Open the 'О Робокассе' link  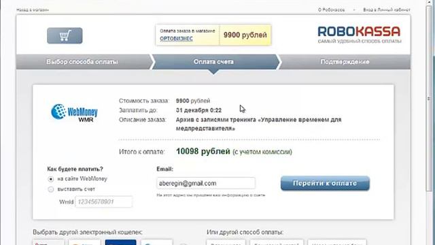coord(331,10)
